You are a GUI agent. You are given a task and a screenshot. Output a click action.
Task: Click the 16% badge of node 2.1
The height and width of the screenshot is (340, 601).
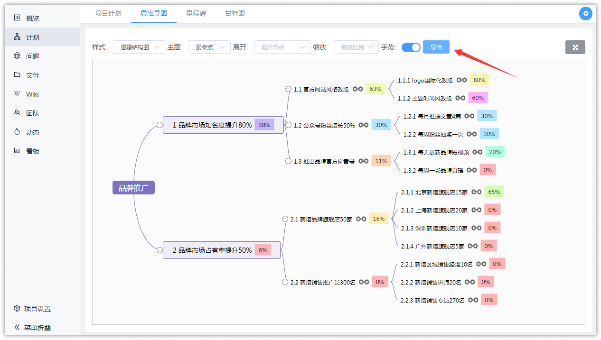pos(379,219)
